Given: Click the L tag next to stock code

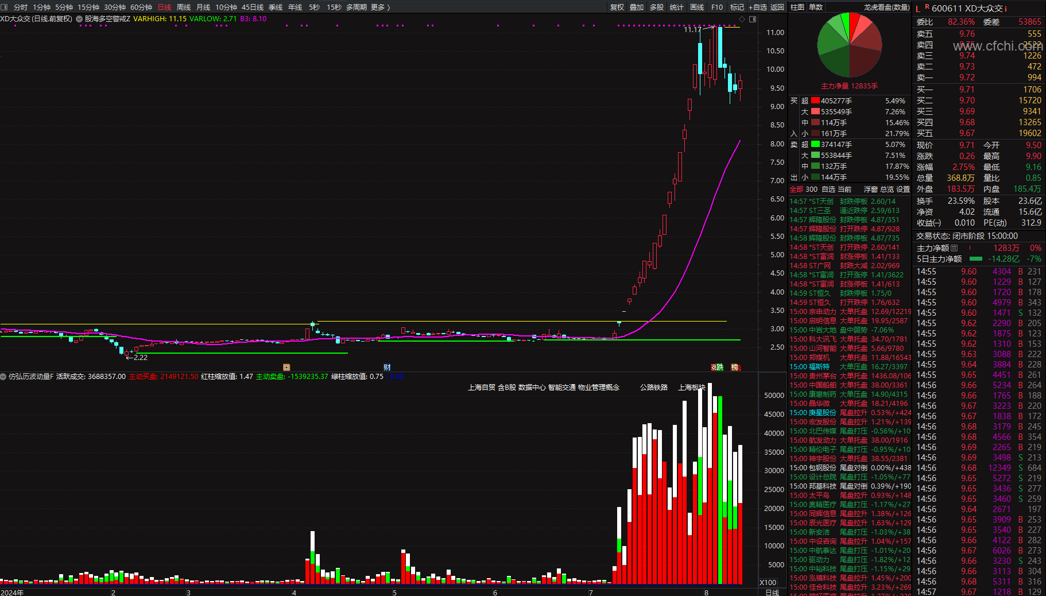Looking at the screenshot, I should (918, 9).
